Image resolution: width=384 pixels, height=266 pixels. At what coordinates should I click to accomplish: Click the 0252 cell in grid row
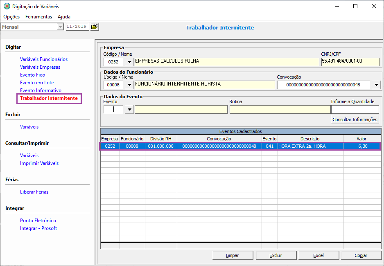(x=110, y=146)
